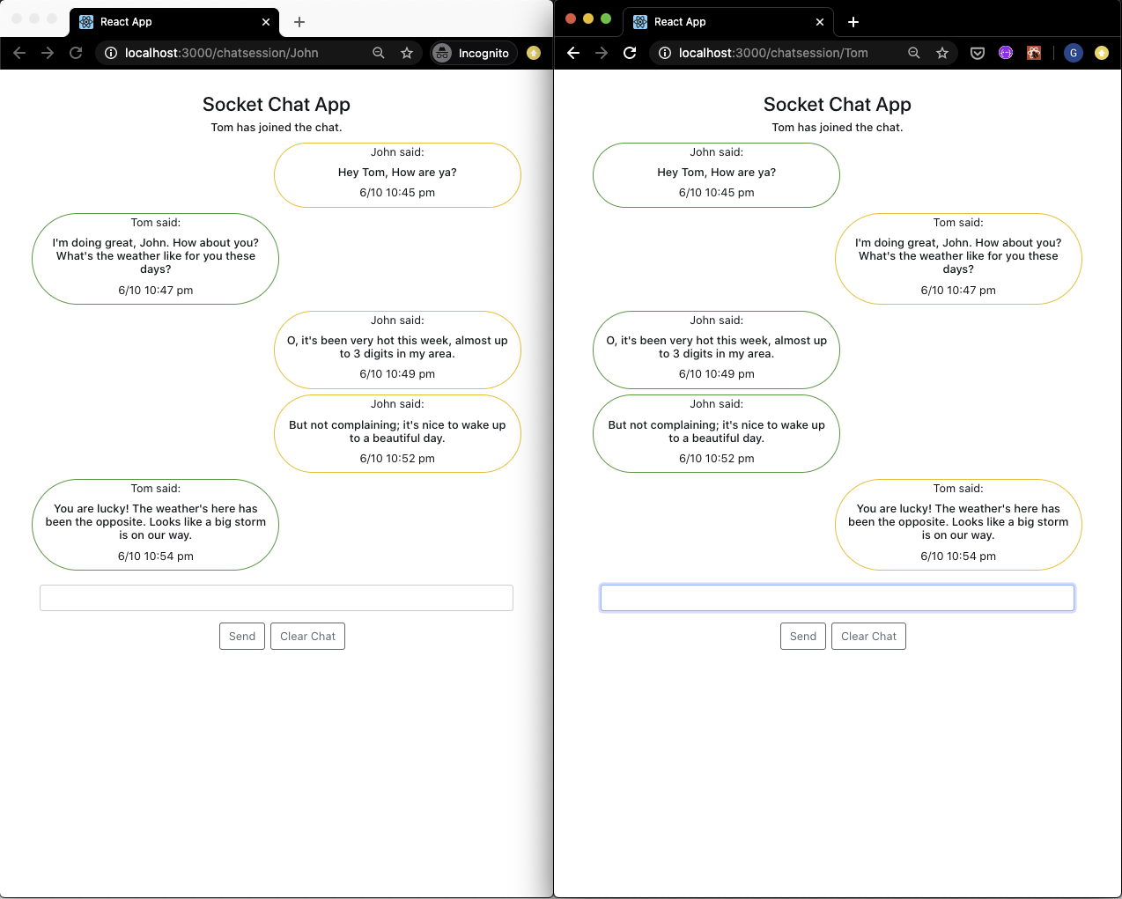Open a new tab in Tom's window
The width and height of the screenshot is (1122, 899).
tap(853, 22)
